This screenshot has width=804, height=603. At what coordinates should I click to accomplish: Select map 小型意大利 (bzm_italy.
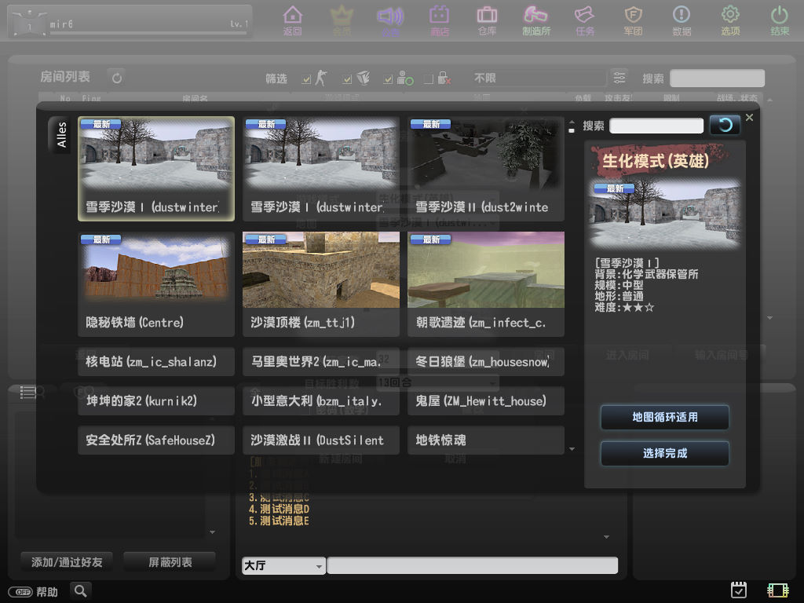(x=321, y=400)
